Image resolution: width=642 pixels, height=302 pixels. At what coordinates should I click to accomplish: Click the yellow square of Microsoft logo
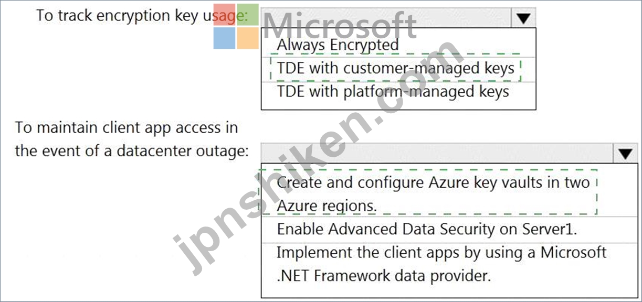coord(248,38)
